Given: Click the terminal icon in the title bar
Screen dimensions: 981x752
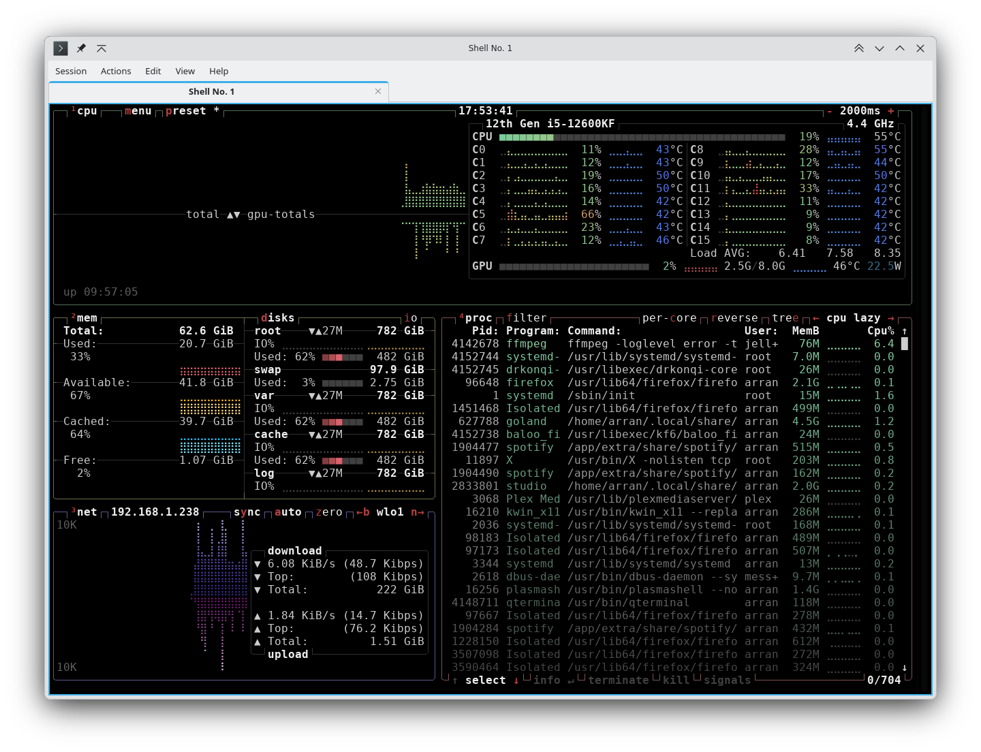Looking at the screenshot, I should pos(61,48).
